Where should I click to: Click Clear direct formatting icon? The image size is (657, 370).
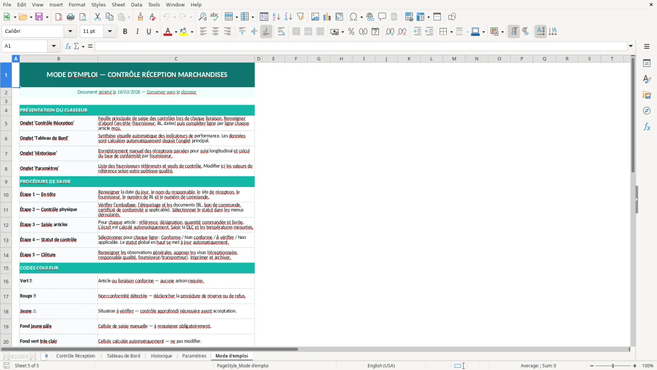click(x=152, y=17)
